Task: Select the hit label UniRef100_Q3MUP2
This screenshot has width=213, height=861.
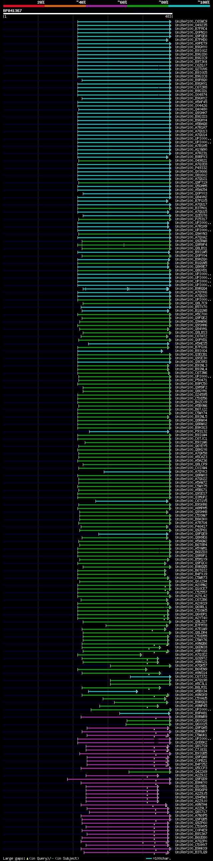Action: [x=191, y=497]
